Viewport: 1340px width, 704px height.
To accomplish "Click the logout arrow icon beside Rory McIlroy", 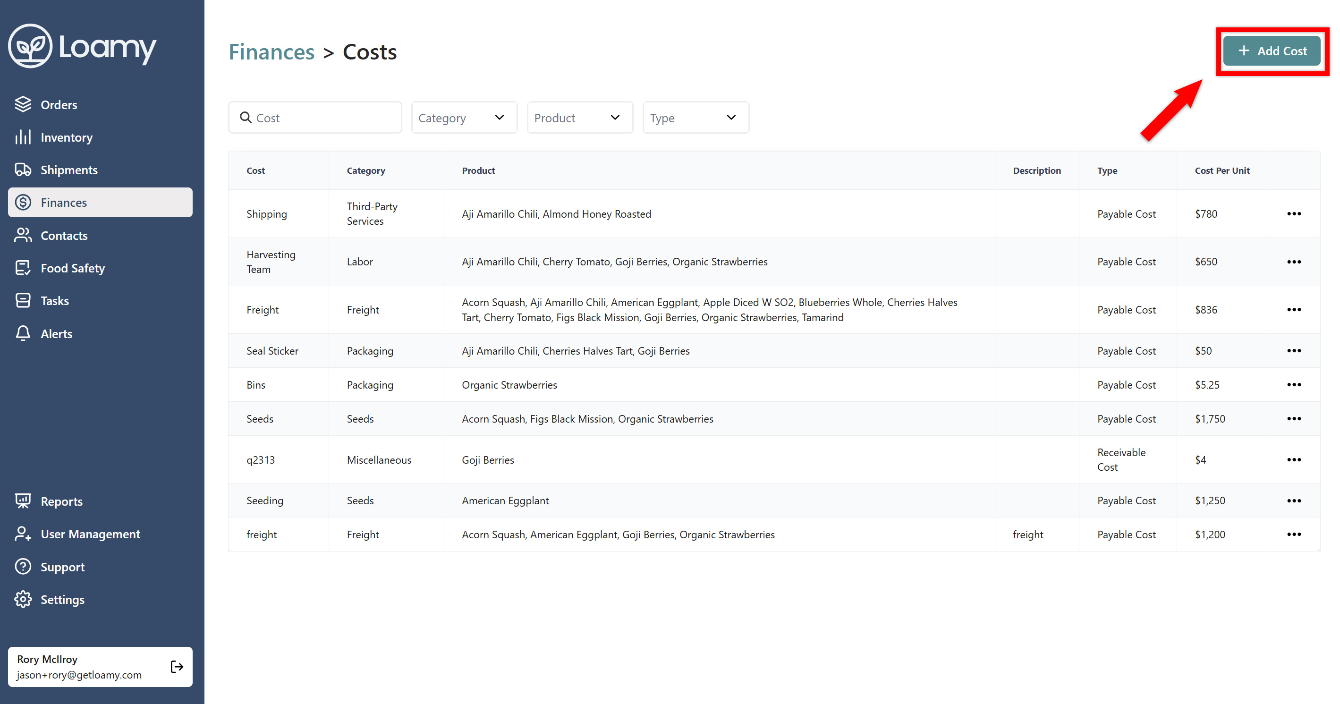I will tap(177, 667).
